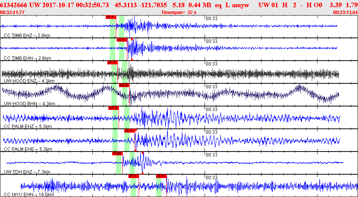The image size is (358, 197).
Task: Click the CC TIMB EHZ channel label
Action: pyautogui.click(x=27, y=36)
